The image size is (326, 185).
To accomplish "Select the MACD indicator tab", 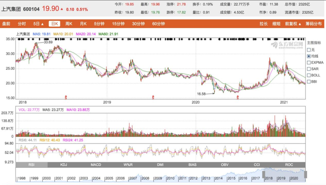I will point(96,165).
